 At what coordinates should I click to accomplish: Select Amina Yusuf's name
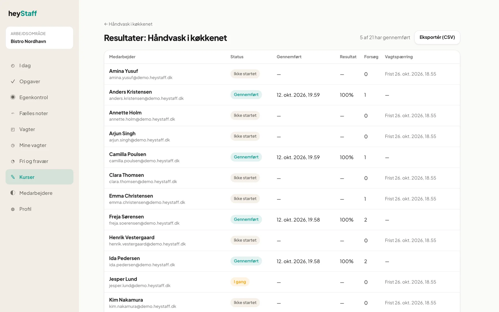(123, 71)
